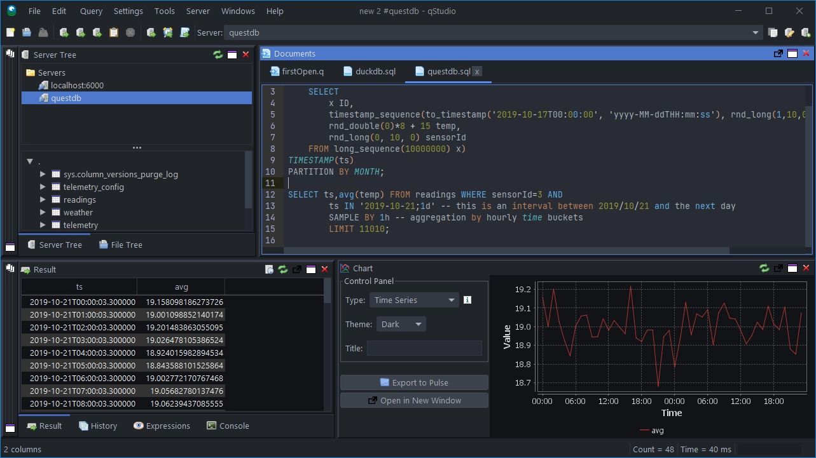This screenshot has width=816, height=458.
Task: Open the Theme dropdown showing Dark
Action: [401, 324]
